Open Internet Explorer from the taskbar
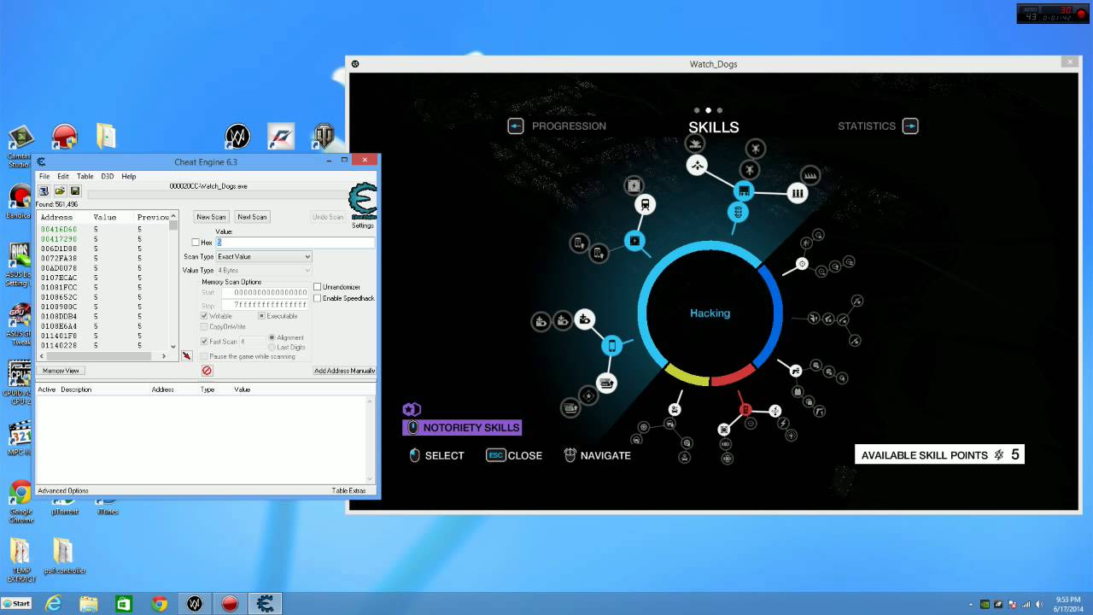The height and width of the screenshot is (615, 1093). [x=54, y=604]
